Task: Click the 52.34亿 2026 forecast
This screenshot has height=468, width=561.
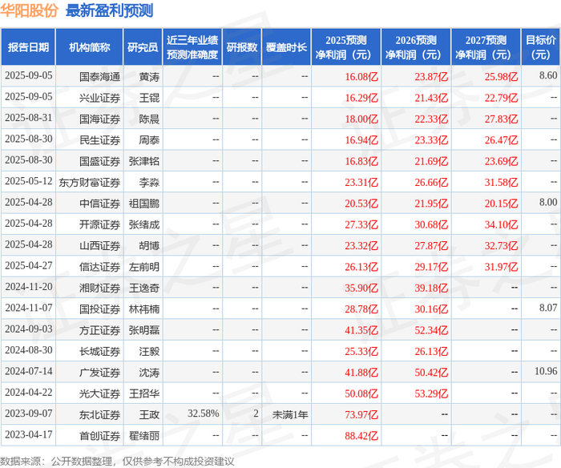Action: (x=431, y=330)
